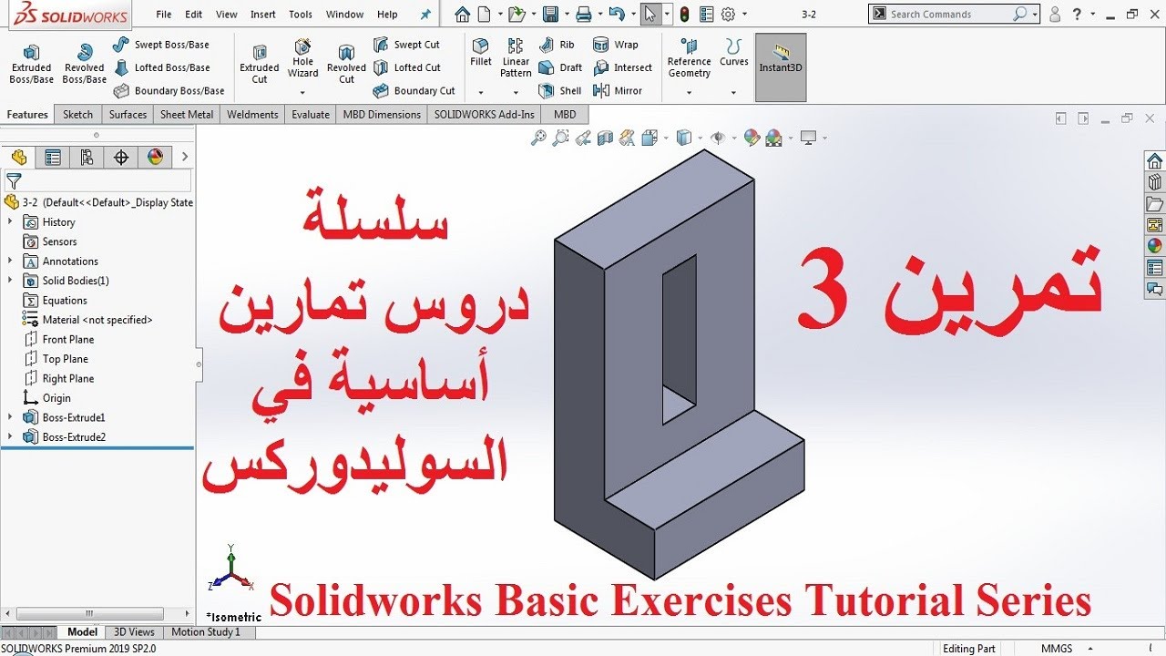Select the Linear Pattern tool
This screenshot has height=656, width=1166.
[516, 58]
